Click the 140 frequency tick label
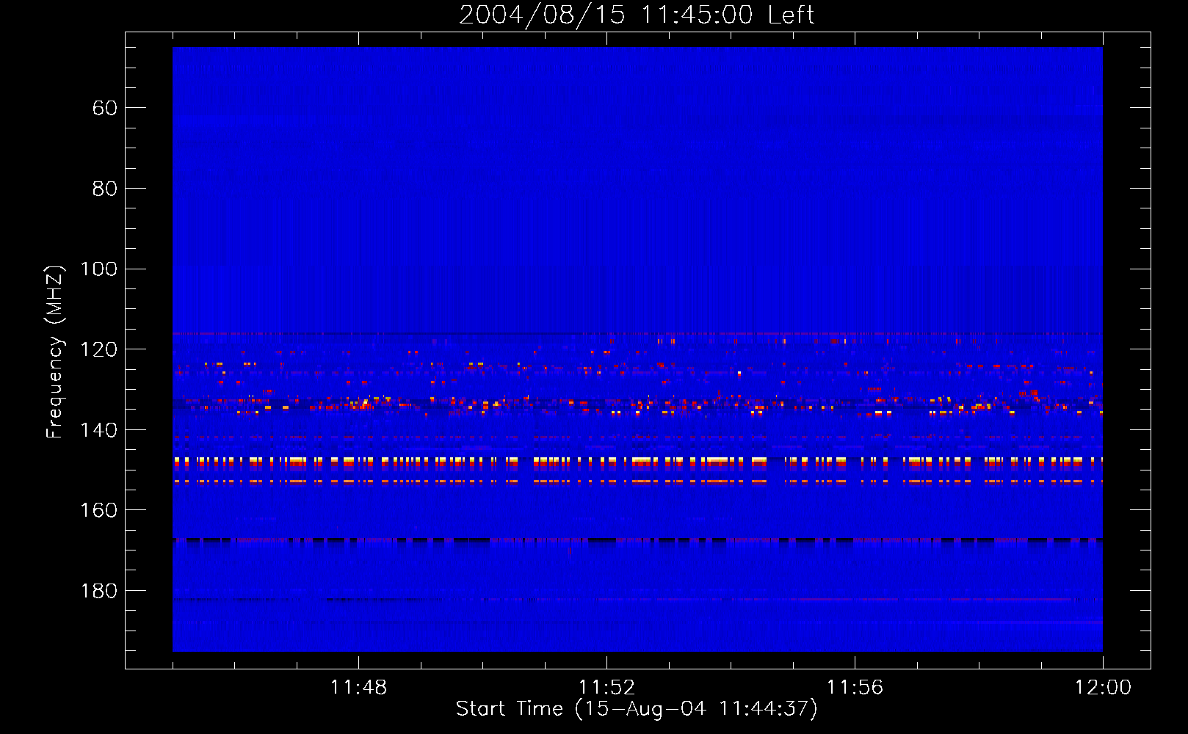 98,430
